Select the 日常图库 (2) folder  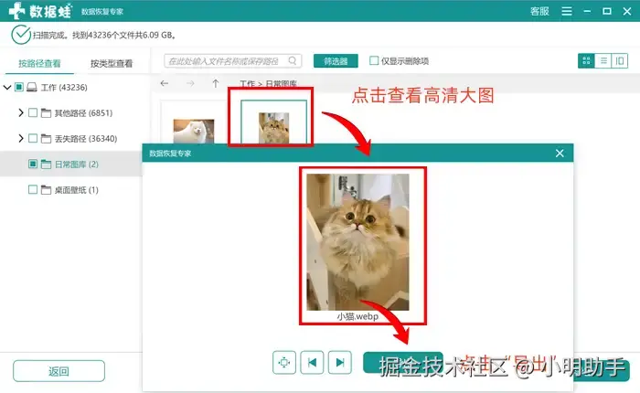pyautogui.click(x=76, y=165)
